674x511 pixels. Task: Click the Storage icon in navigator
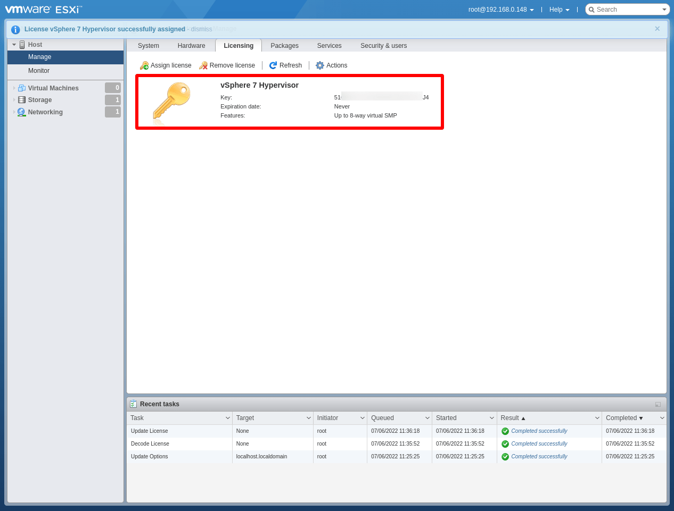tap(22, 100)
